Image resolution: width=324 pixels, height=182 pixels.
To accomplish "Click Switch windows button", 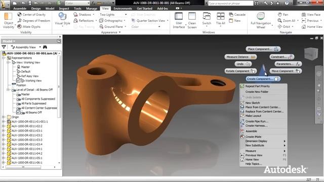I will point(207,19).
